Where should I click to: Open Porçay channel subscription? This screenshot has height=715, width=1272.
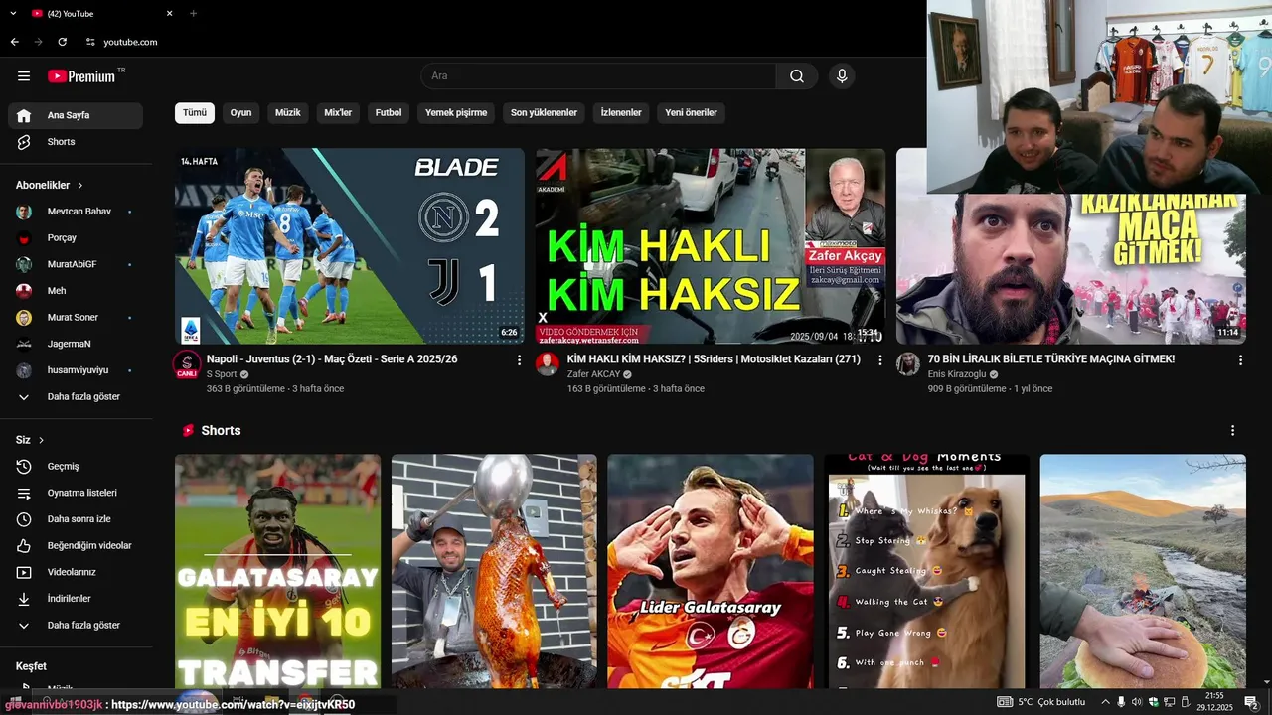[x=76, y=238]
